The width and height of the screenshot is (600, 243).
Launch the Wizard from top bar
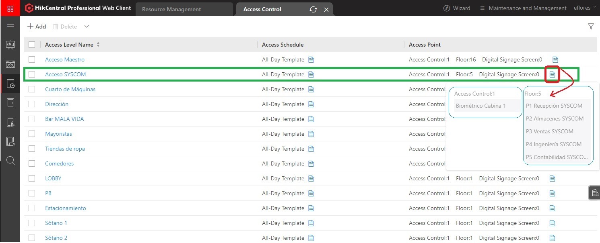click(x=457, y=8)
